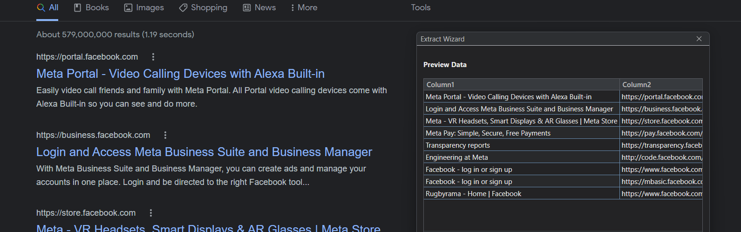Select the pay.facebook.com URL cell
Image resolution: width=741 pixels, height=232 pixels.
pyautogui.click(x=661, y=133)
